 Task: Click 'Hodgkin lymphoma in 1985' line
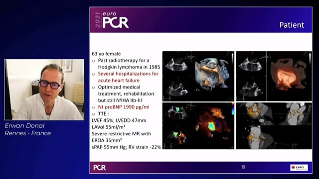(x=129, y=67)
